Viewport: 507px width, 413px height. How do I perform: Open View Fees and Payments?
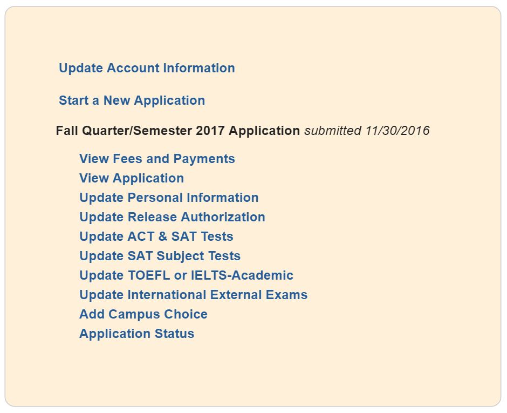coord(157,159)
